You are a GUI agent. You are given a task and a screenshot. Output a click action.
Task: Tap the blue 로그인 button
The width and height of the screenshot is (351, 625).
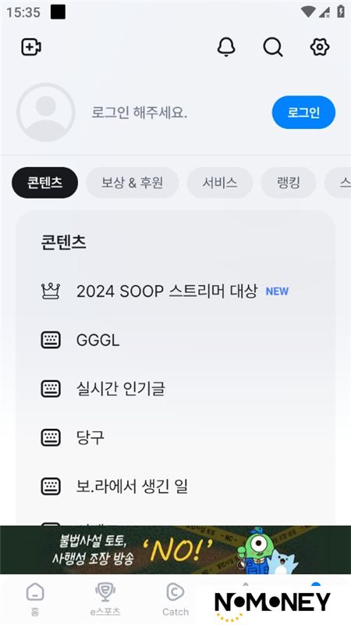tap(303, 112)
